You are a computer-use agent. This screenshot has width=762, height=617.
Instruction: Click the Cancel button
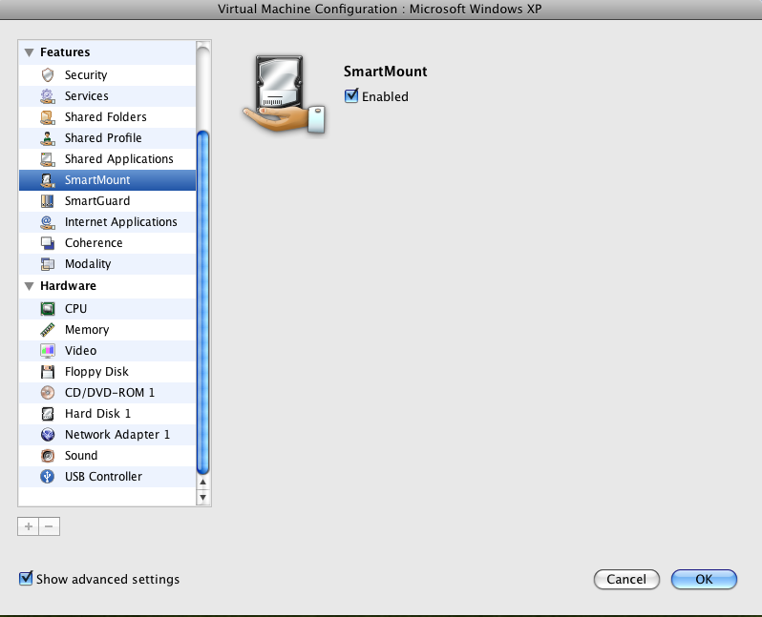pos(626,579)
